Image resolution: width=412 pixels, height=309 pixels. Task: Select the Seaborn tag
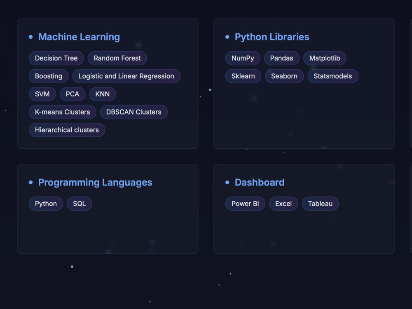284,76
